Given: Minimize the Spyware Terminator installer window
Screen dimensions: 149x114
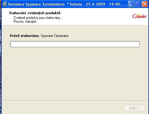Looking at the screenshot, I should point(131,4).
